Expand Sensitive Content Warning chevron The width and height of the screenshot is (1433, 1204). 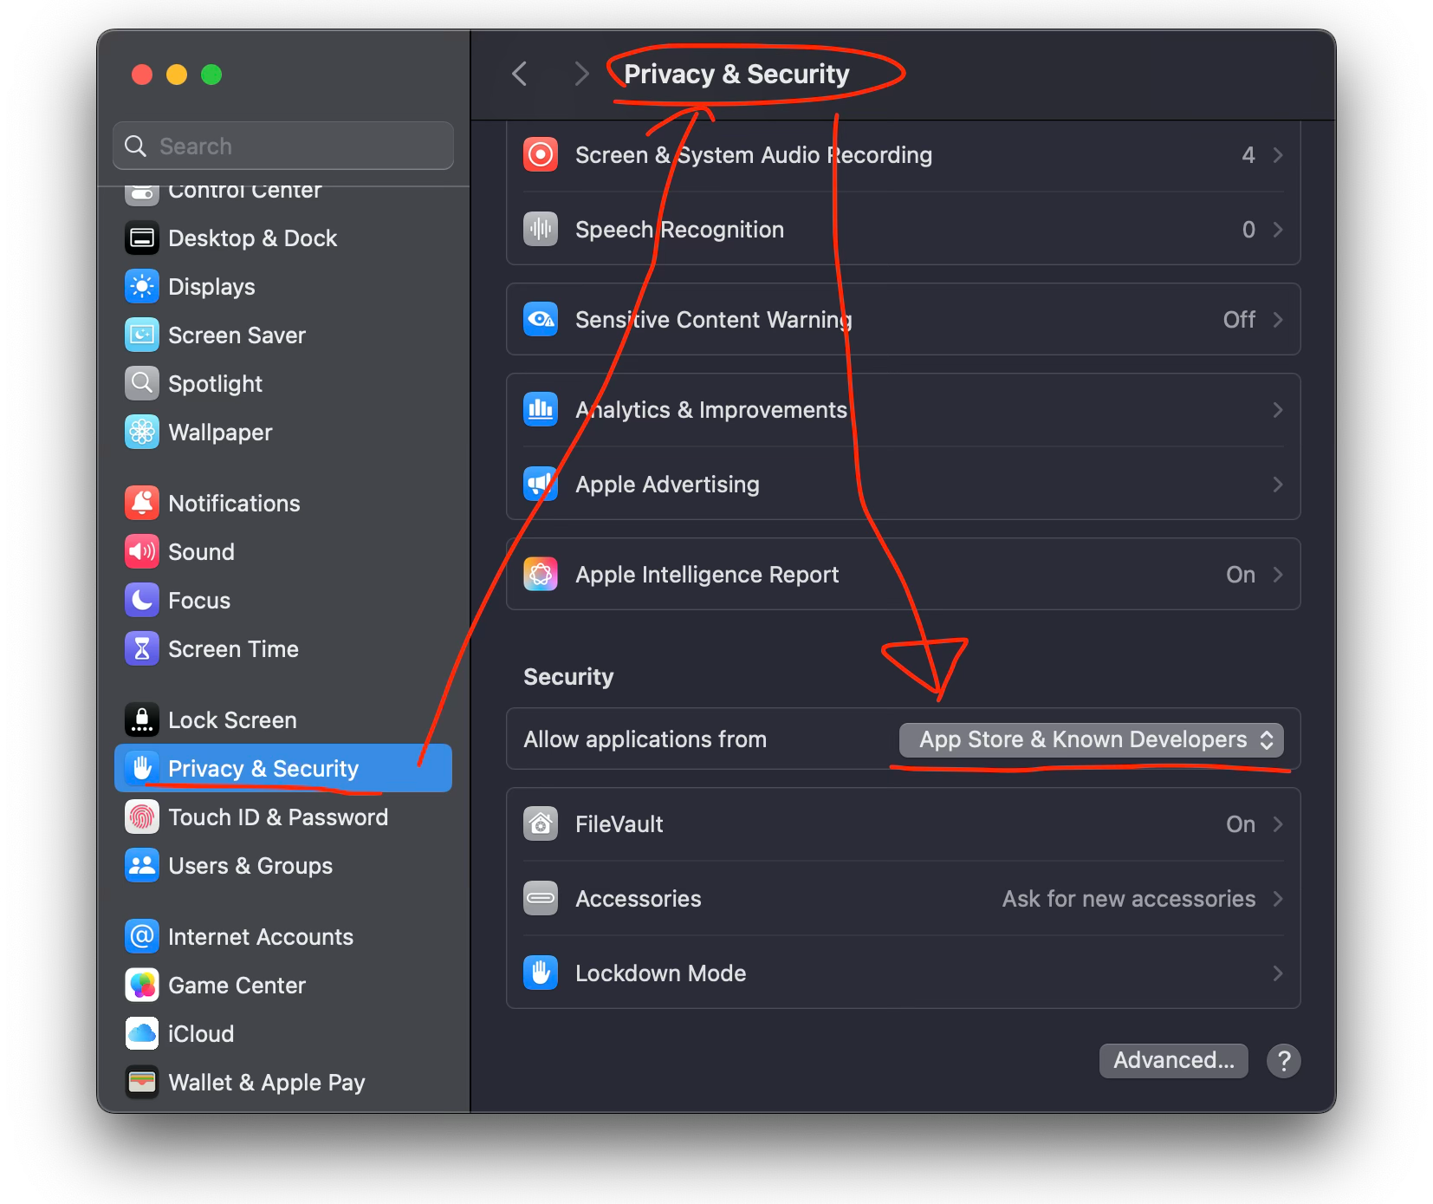(x=1278, y=320)
